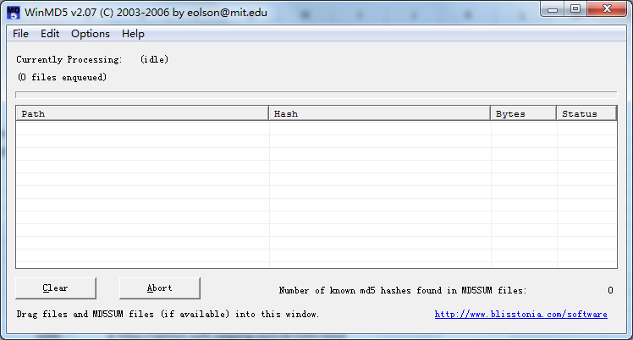The height and width of the screenshot is (340, 633).
Task: Sort by the Hash column header
Action: pyautogui.click(x=379, y=113)
